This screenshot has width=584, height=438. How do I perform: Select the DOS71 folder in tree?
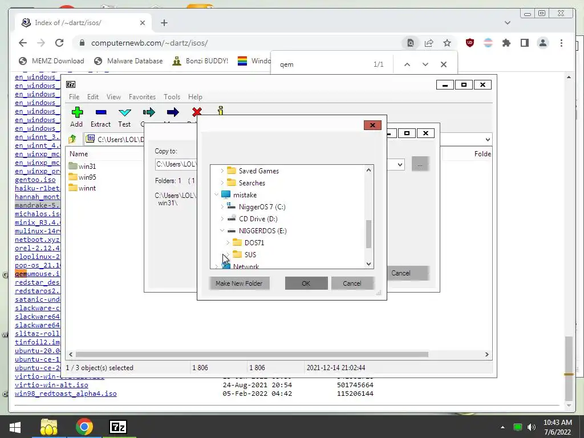pos(254,243)
